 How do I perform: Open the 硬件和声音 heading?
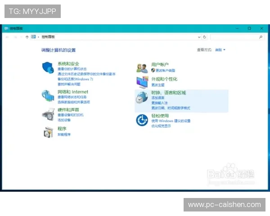pos(68,110)
